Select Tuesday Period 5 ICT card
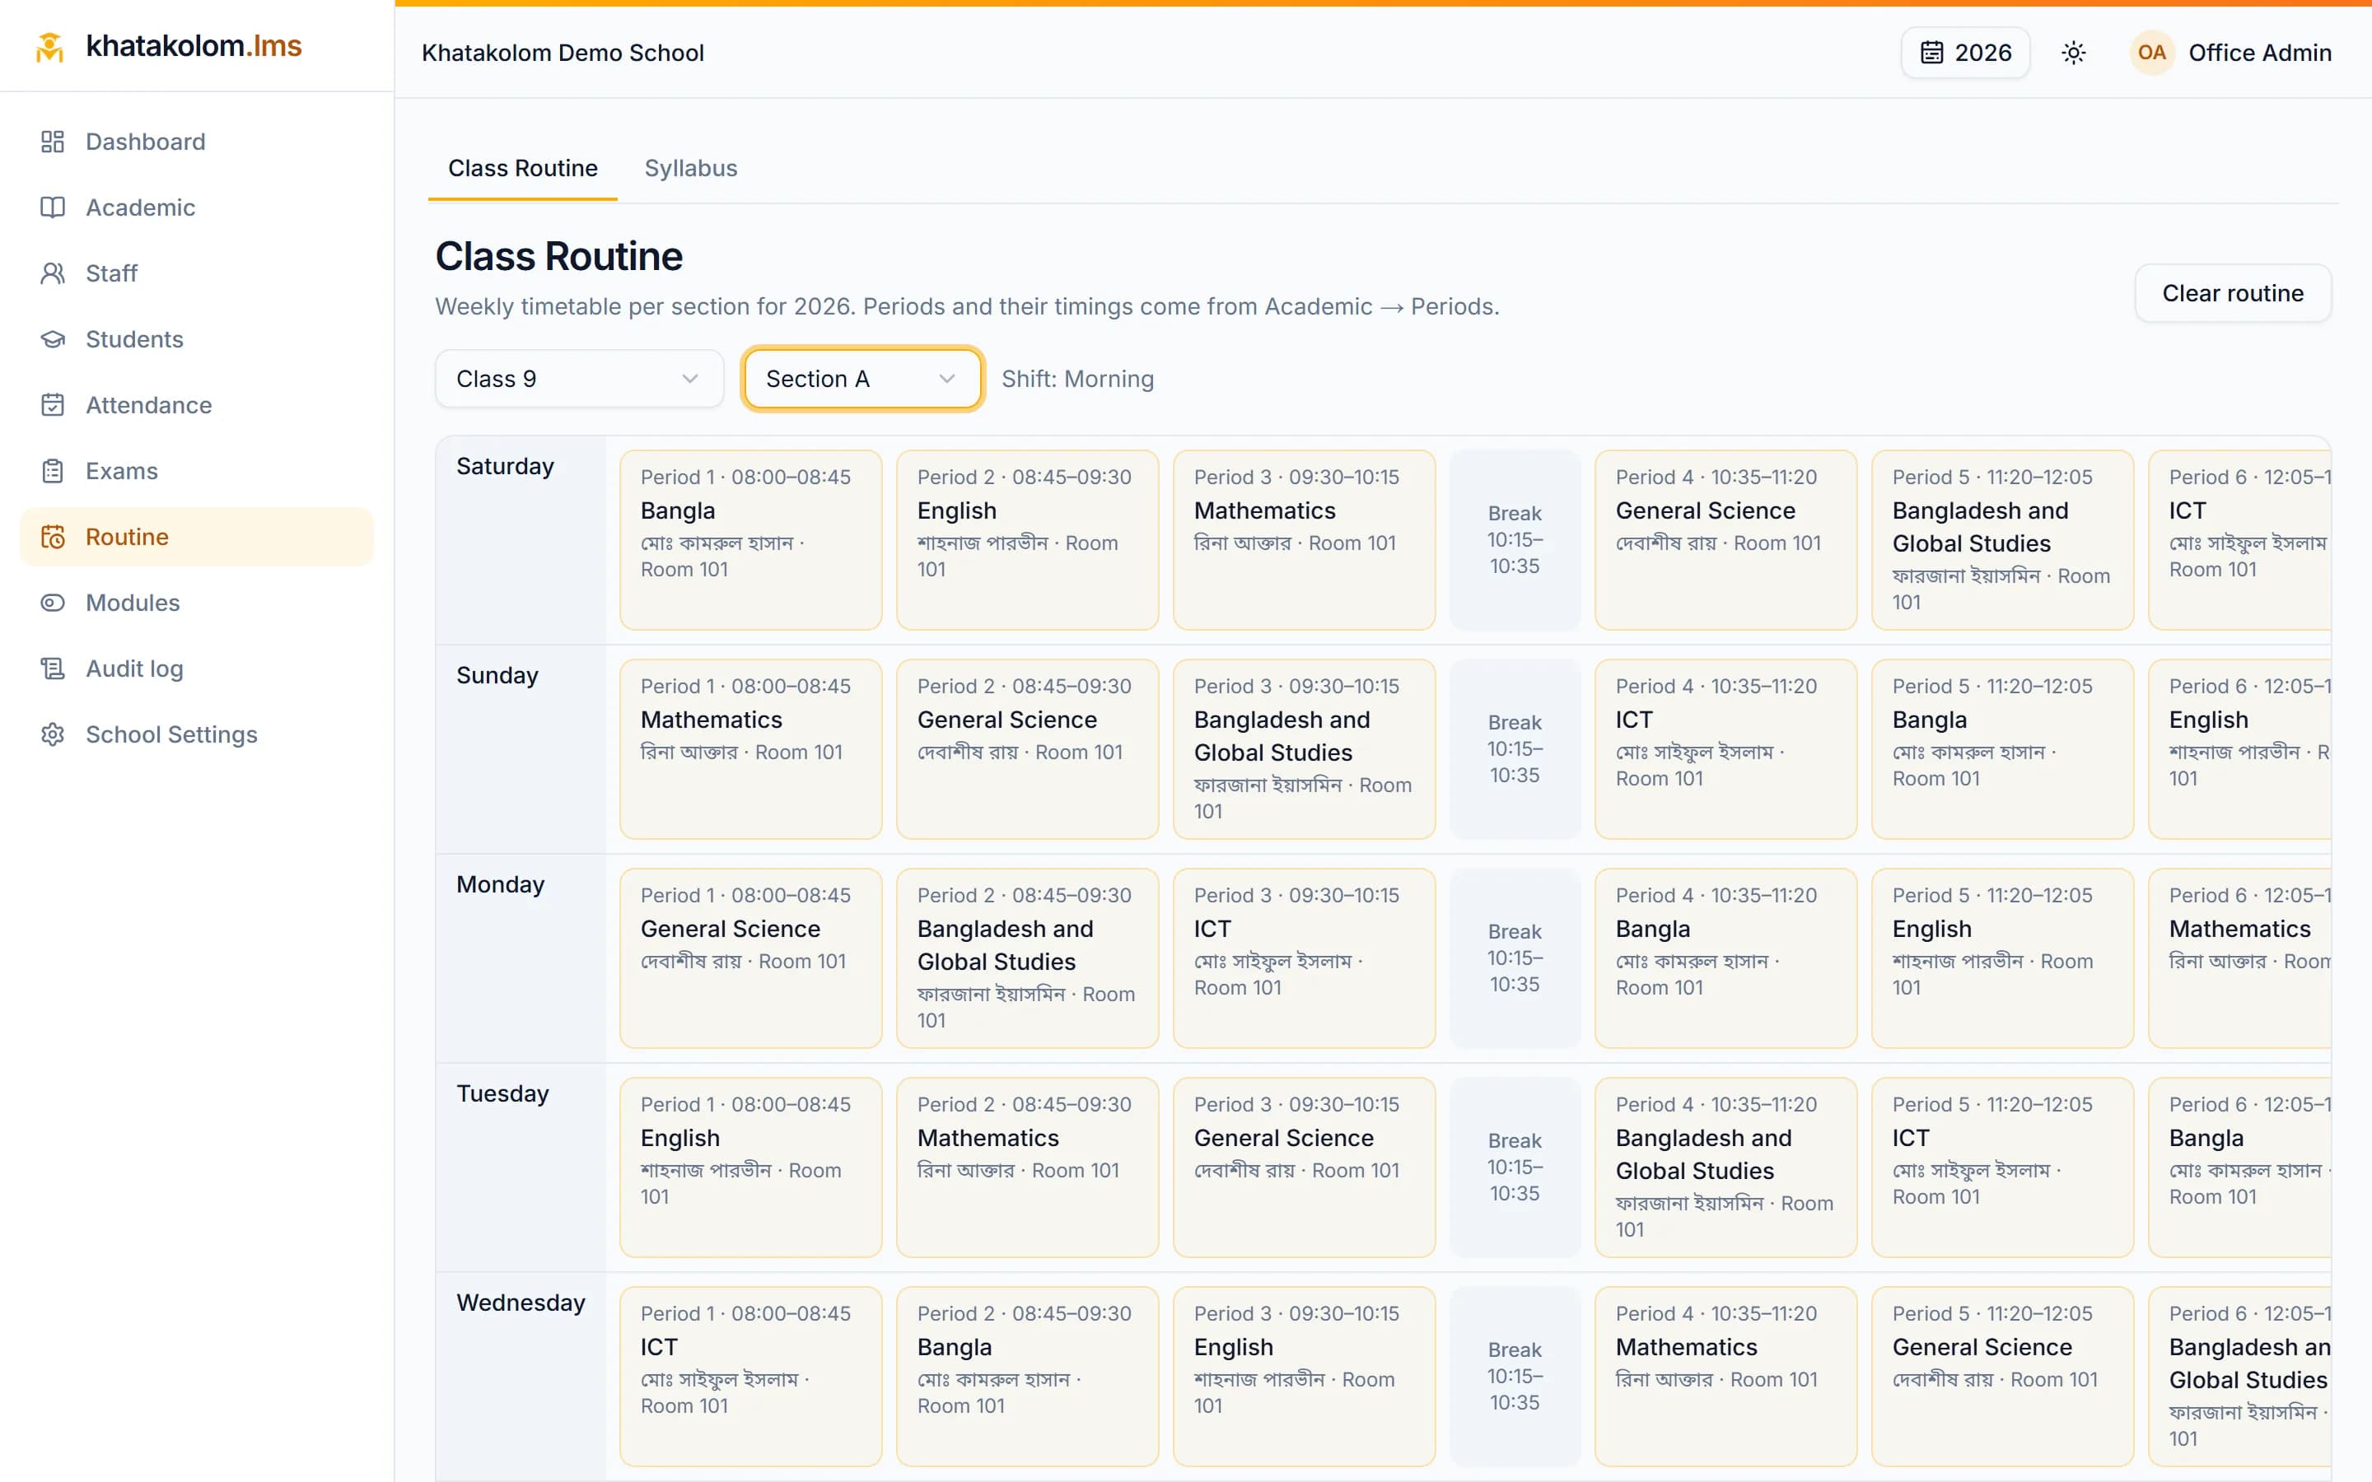This screenshot has height=1482, width=2372. point(2002,1167)
